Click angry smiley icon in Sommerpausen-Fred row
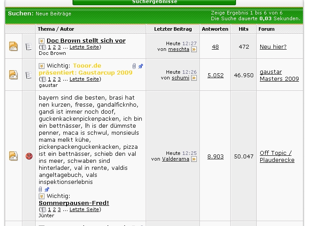 pos(29,156)
